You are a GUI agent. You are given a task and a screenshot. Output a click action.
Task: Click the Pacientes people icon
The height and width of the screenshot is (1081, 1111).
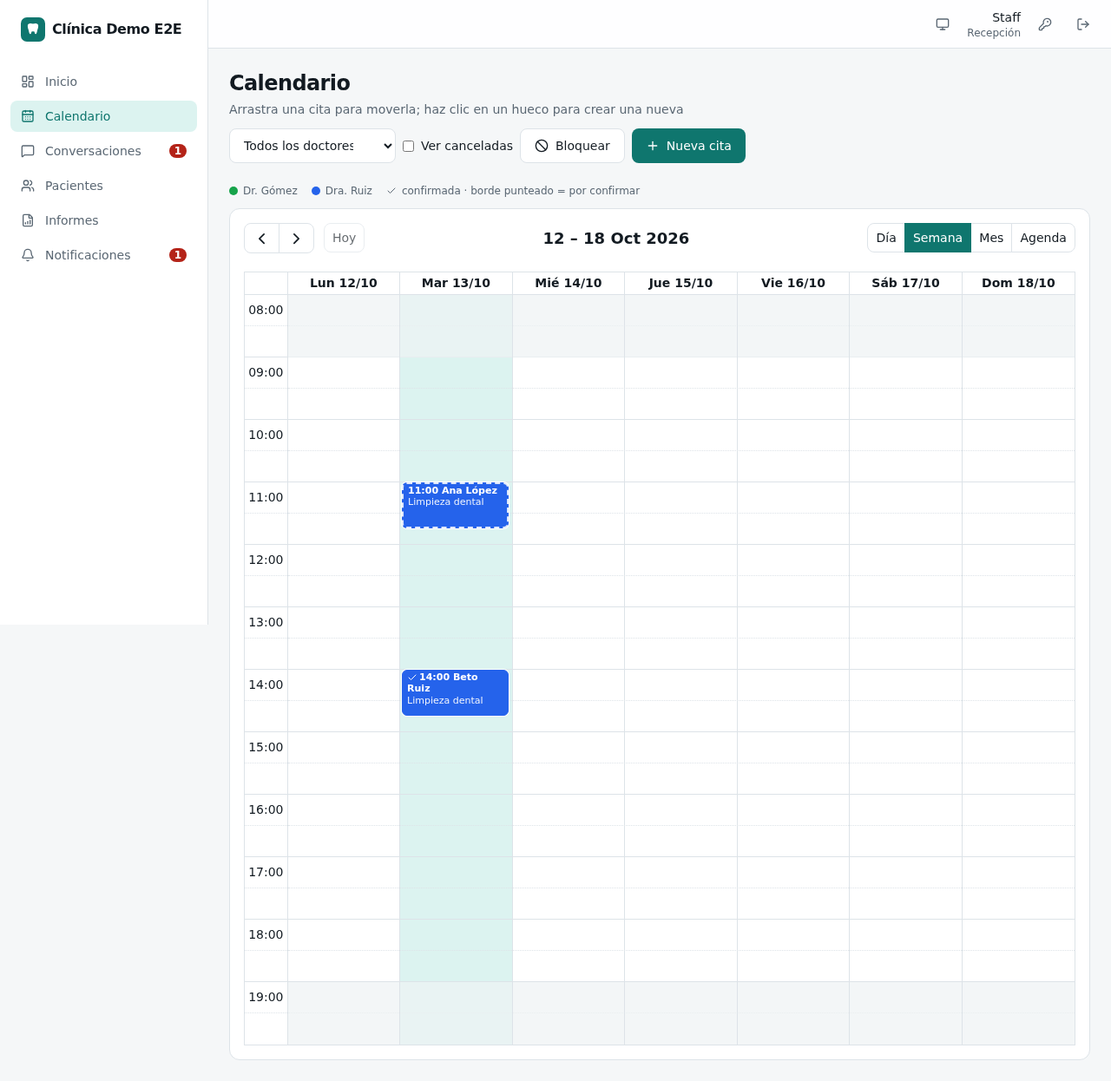coord(28,186)
